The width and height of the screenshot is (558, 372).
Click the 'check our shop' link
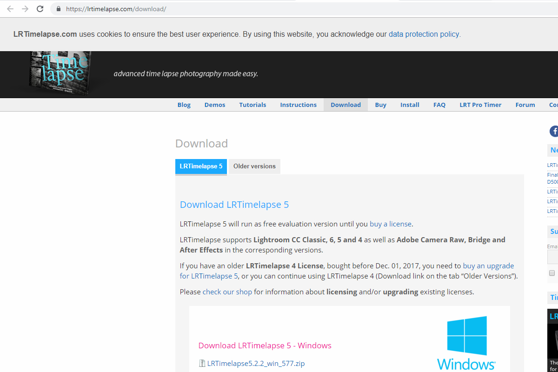(x=227, y=292)
